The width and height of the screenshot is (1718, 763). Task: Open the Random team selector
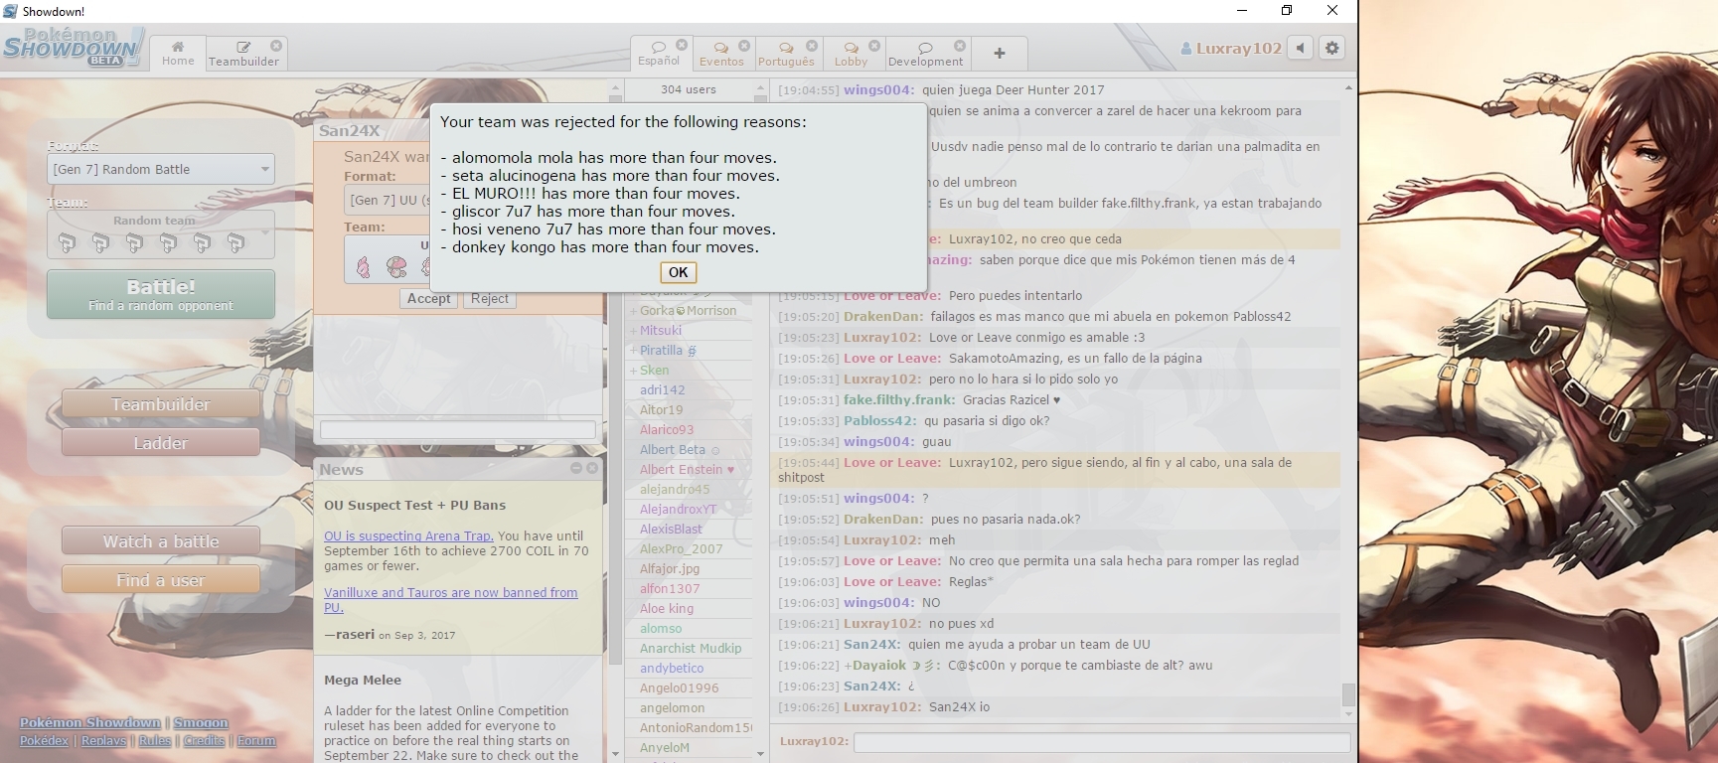tap(161, 234)
